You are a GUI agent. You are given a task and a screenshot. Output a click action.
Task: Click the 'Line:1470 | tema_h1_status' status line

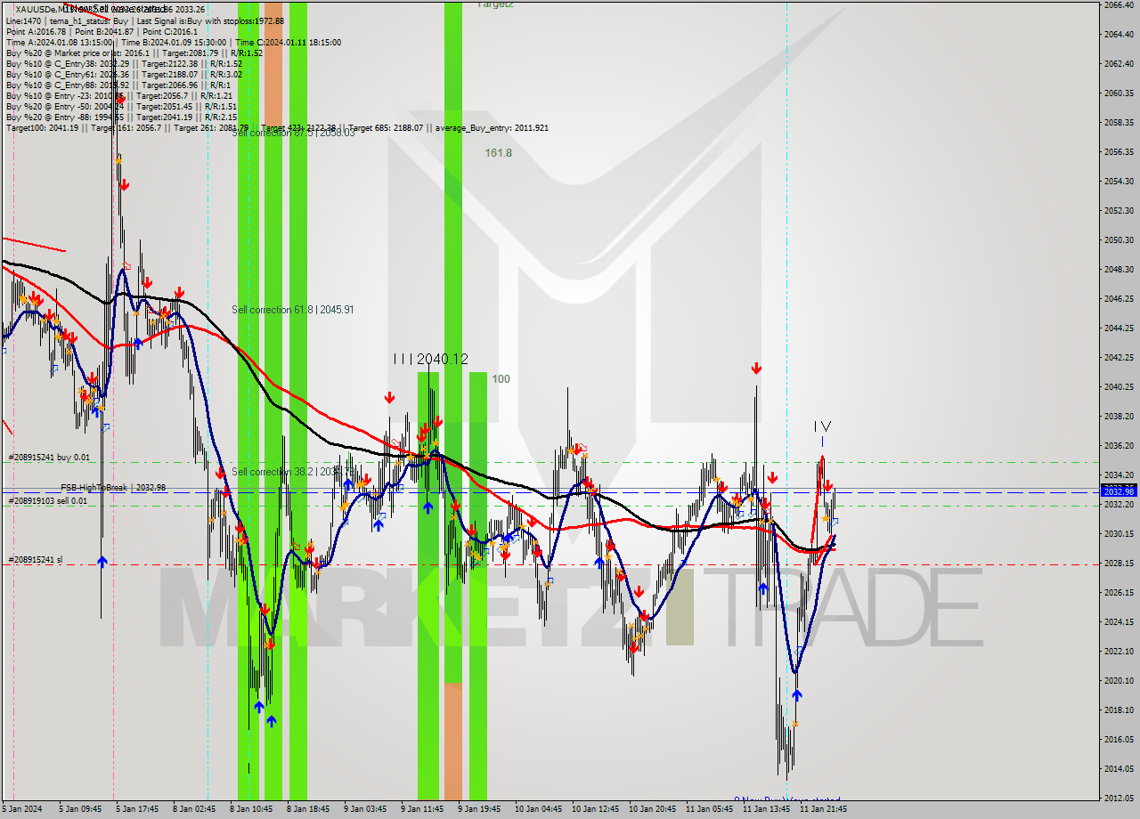pos(145,20)
